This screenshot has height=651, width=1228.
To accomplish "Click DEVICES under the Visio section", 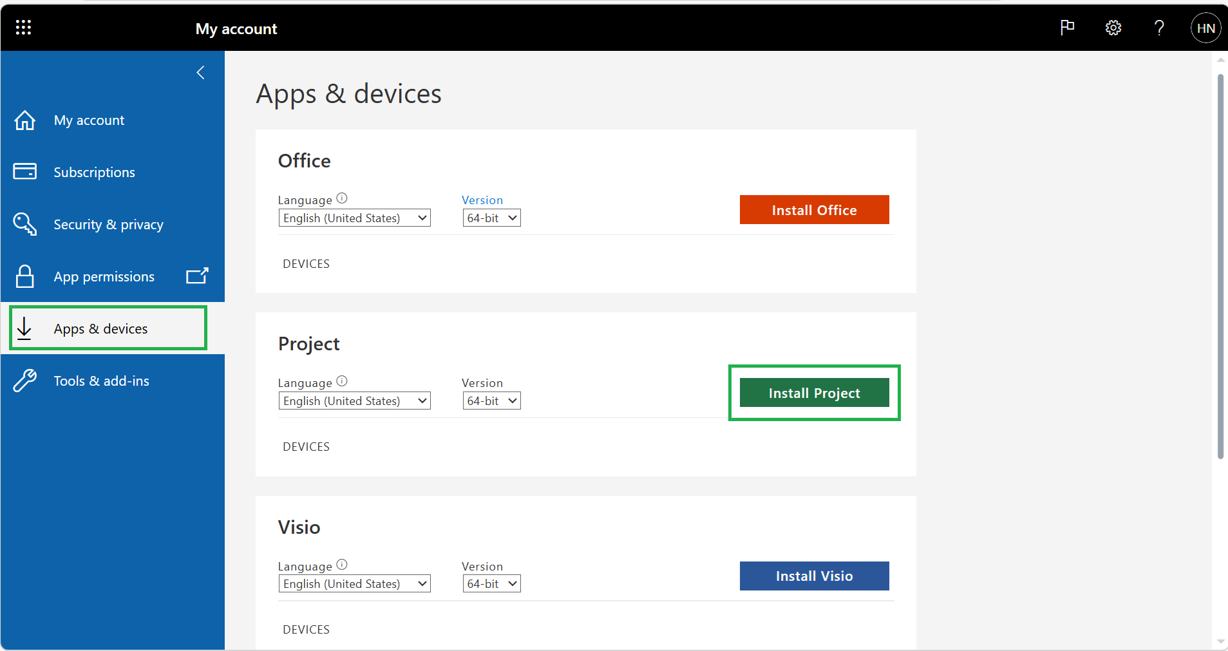I will (306, 630).
